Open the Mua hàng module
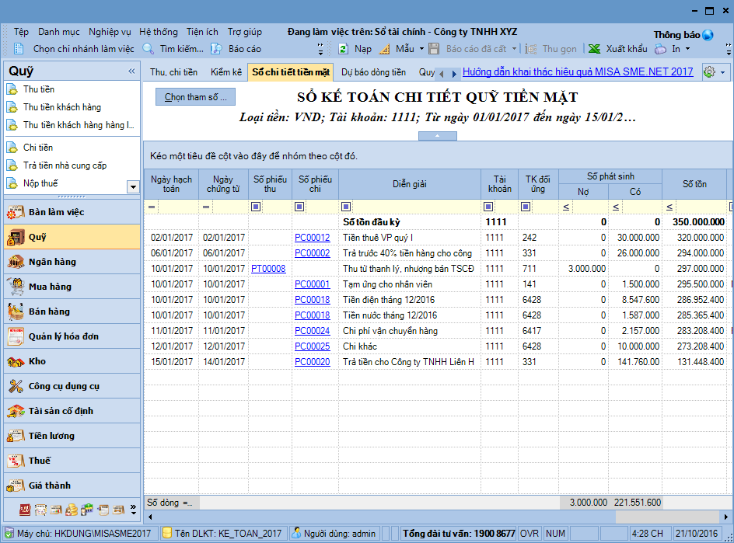This screenshot has width=734, height=543. tap(50, 287)
